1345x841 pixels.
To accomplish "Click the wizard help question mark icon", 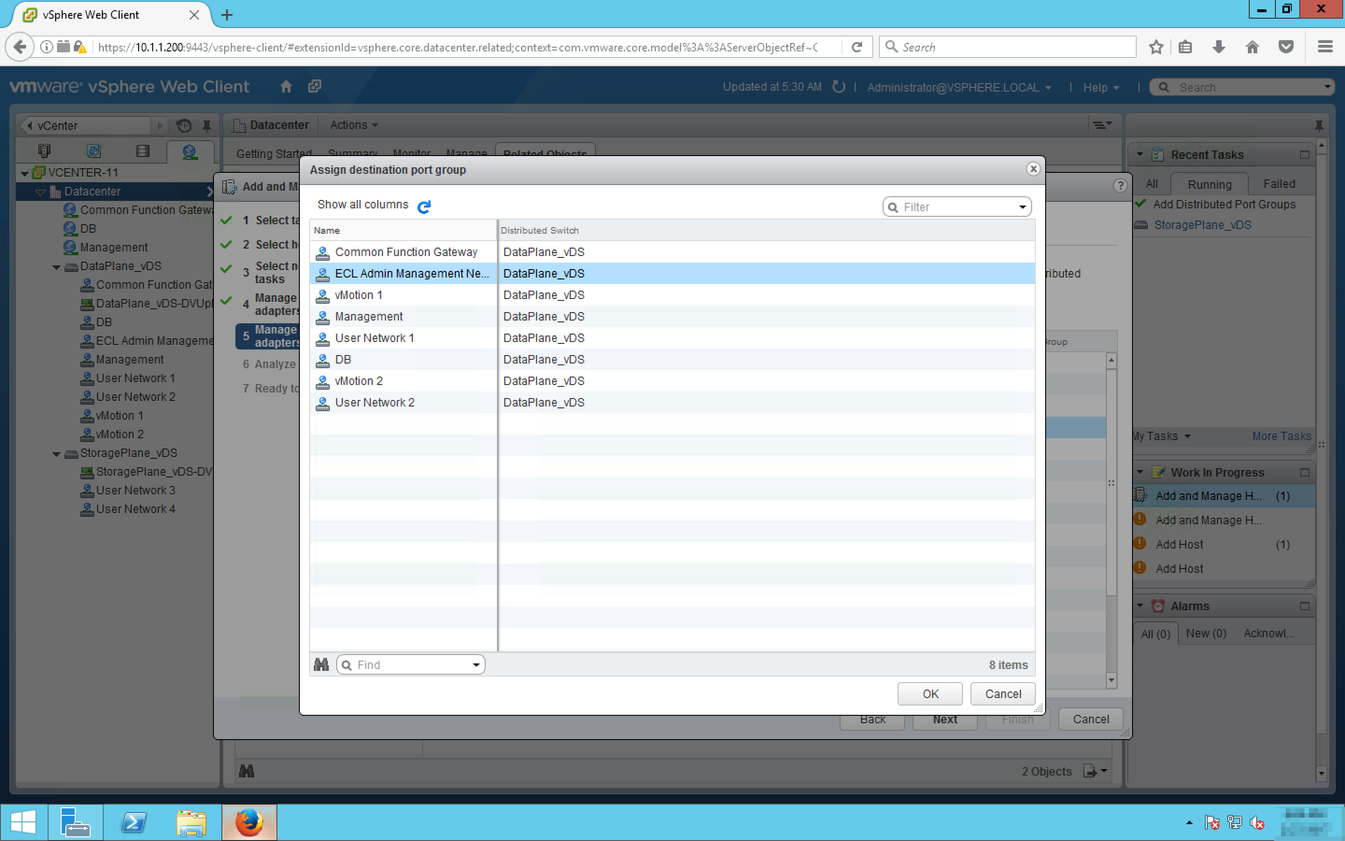I will coord(1120,186).
